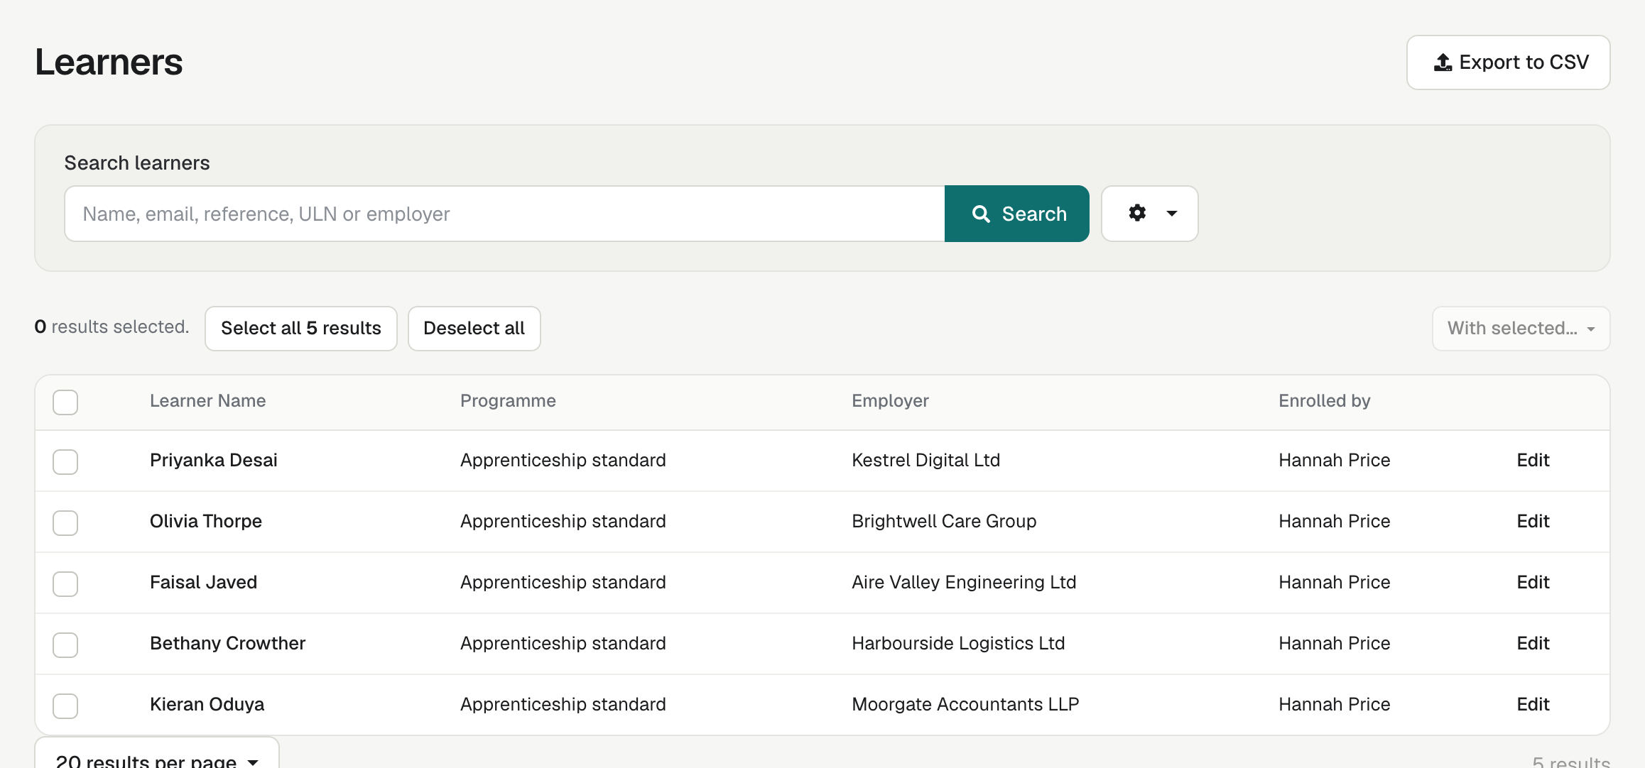
Task: Check the box beside Bethany Crowther
Action: coord(65,644)
